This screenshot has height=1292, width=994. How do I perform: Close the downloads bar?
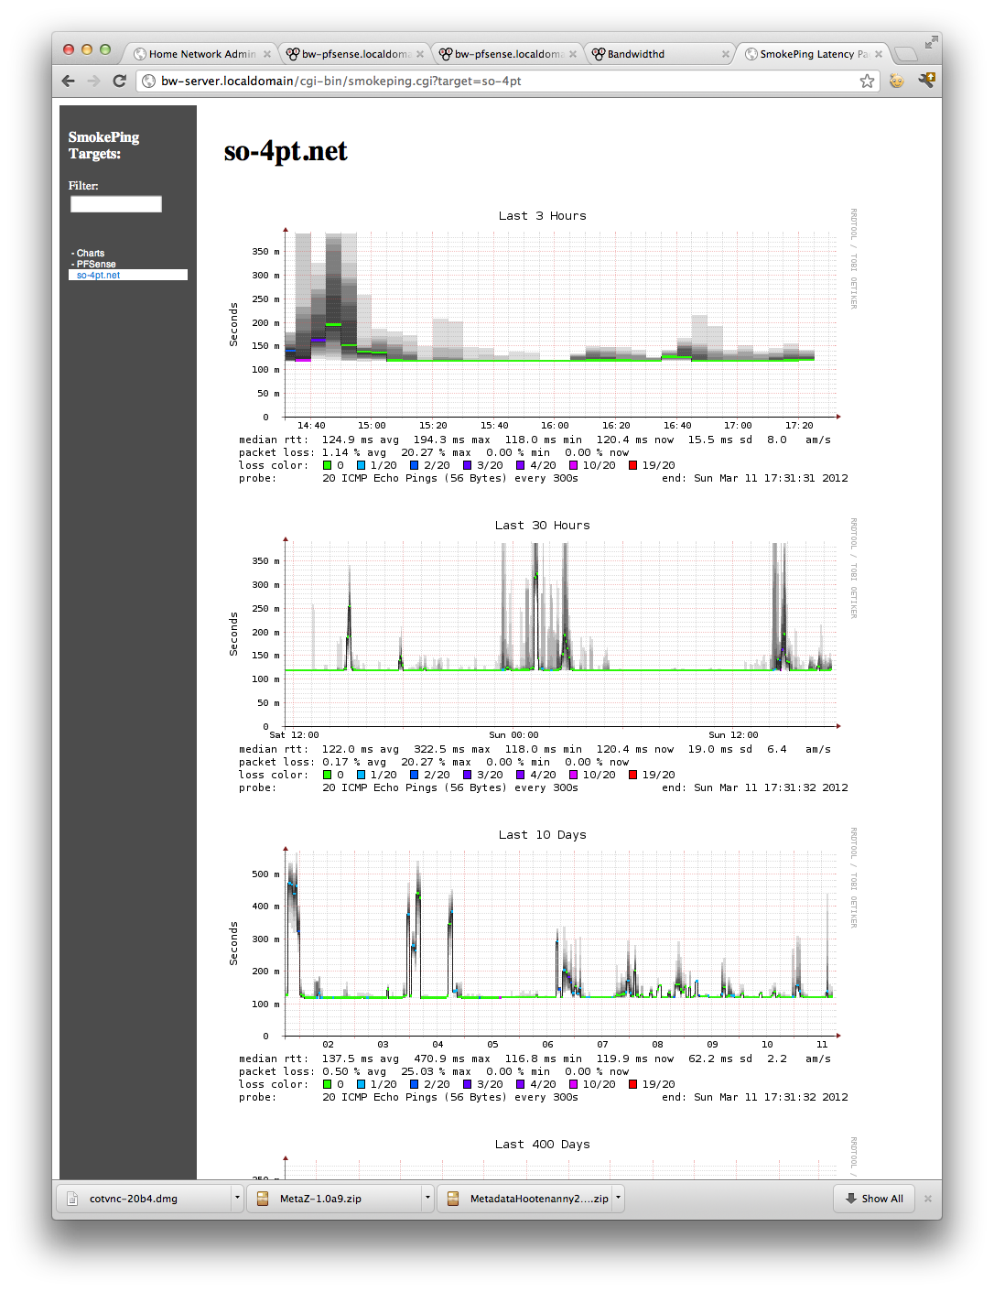[x=927, y=1199]
